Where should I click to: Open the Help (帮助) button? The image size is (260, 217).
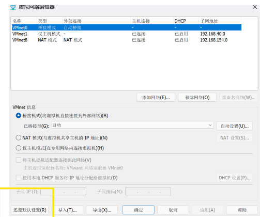tap(242, 210)
